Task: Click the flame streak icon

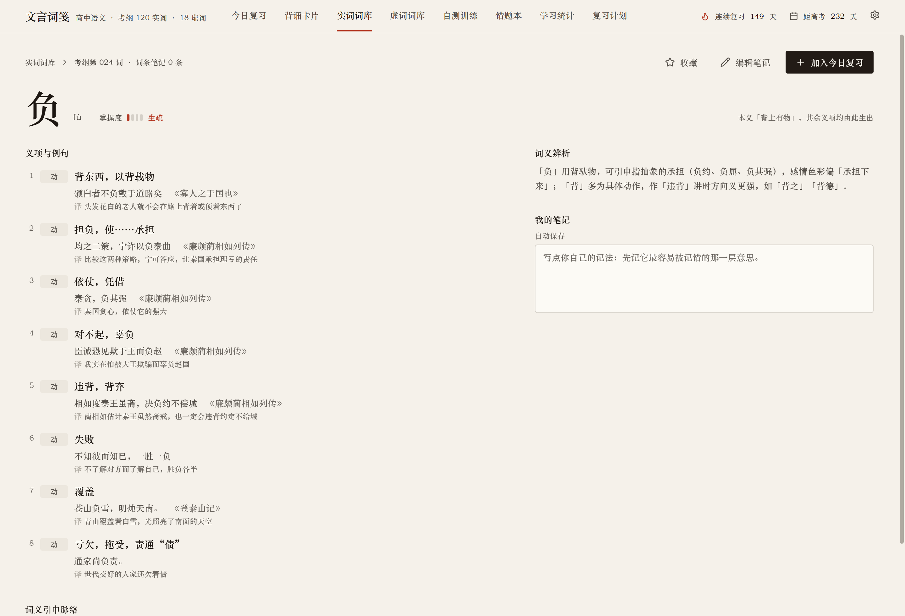Action: 705,16
